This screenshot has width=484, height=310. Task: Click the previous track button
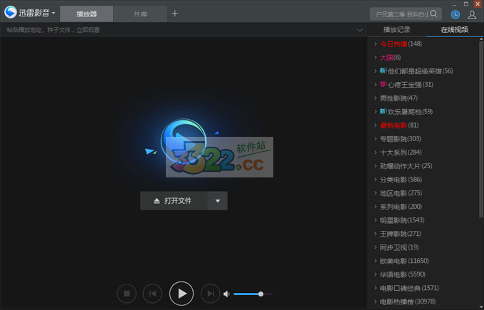[x=152, y=294]
